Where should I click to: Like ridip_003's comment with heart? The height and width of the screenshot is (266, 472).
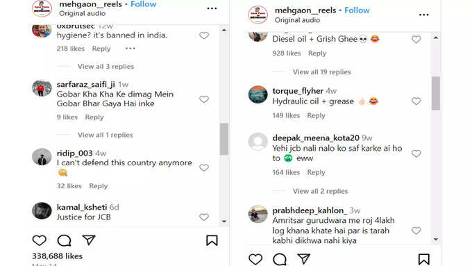tap(204, 167)
